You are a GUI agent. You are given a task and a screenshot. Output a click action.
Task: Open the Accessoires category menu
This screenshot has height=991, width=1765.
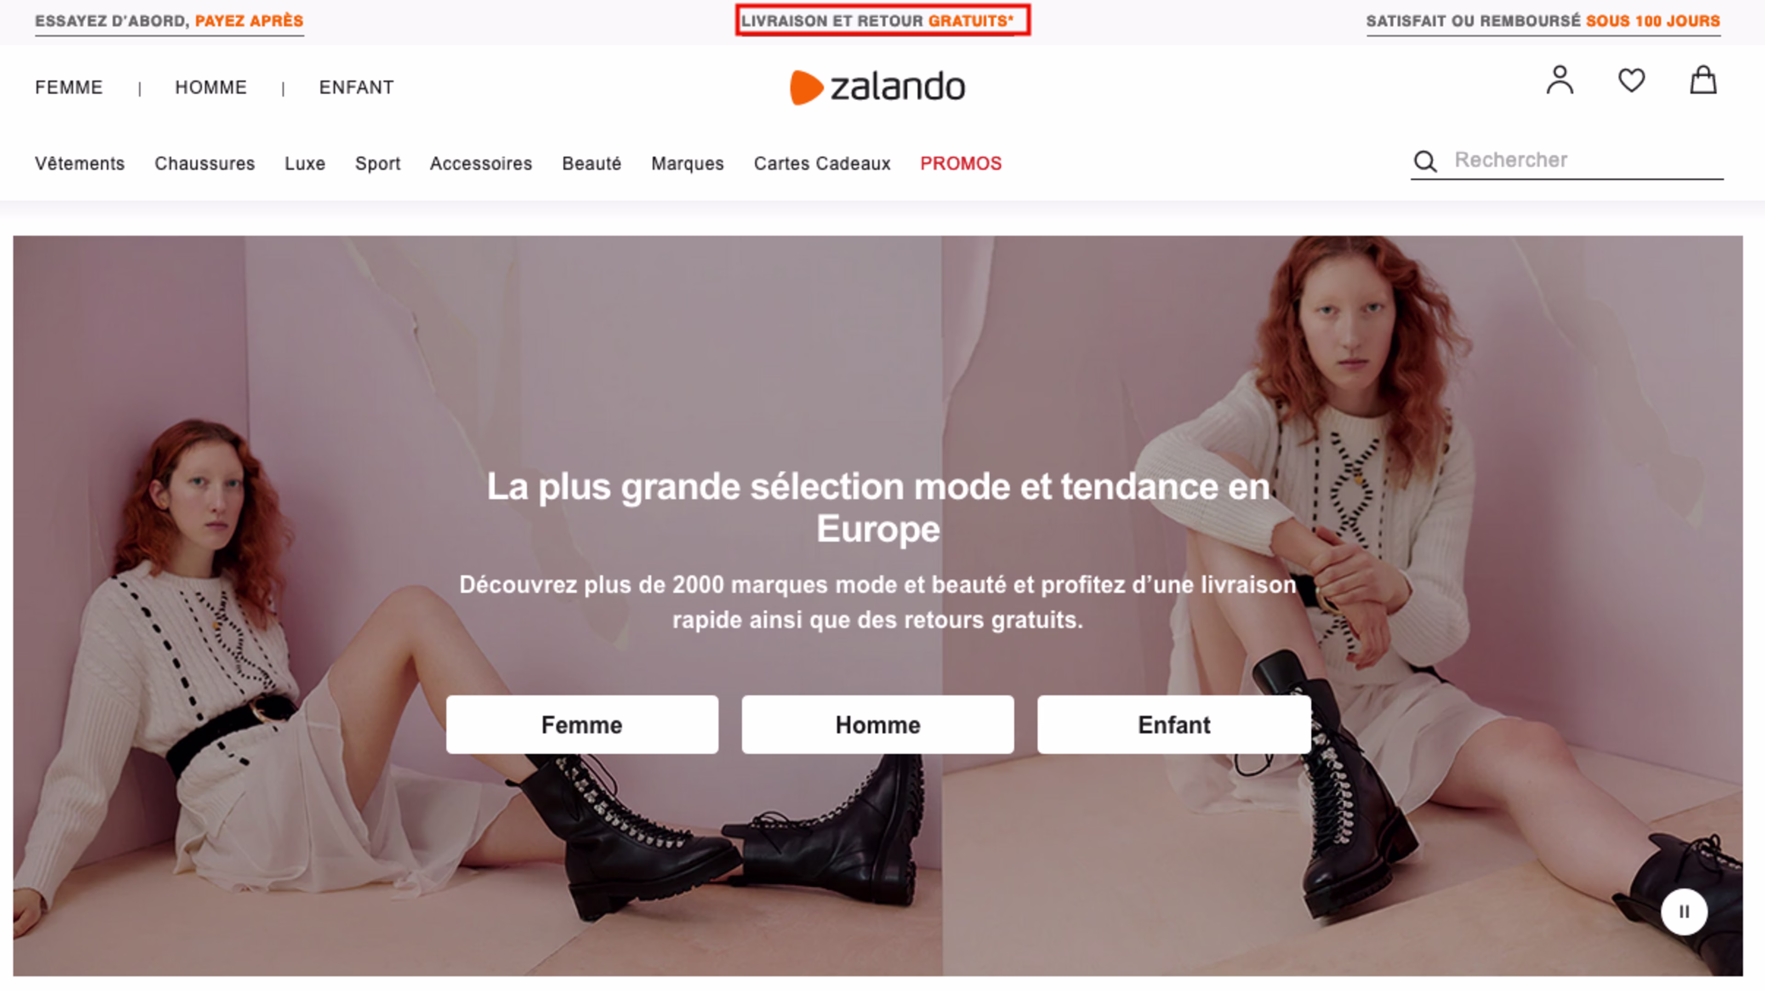click(480, 163)
